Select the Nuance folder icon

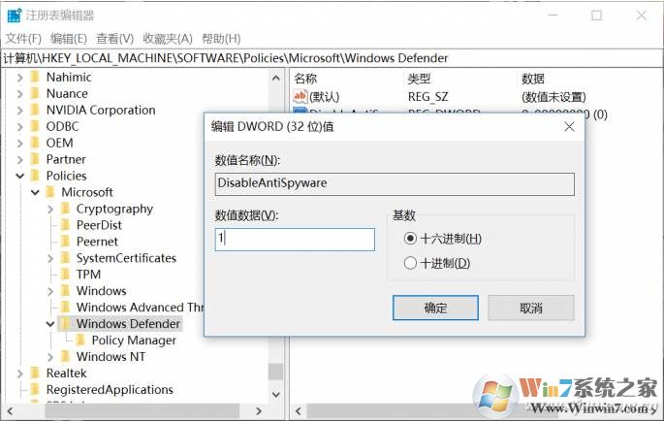click(x=36, y=94)
